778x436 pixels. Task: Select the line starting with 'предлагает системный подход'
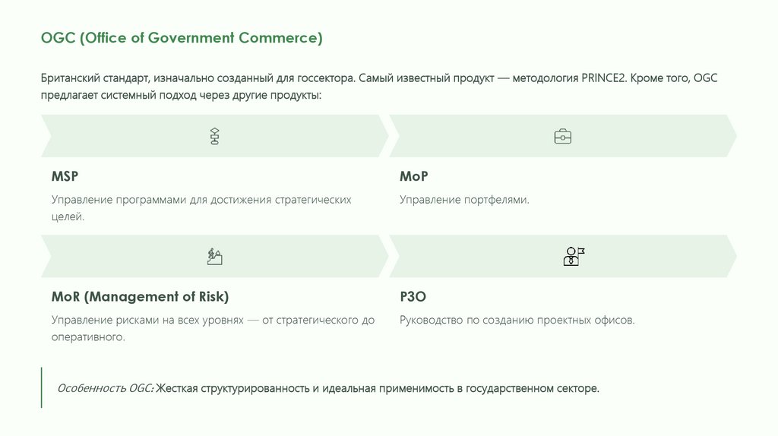coord(182,96)
